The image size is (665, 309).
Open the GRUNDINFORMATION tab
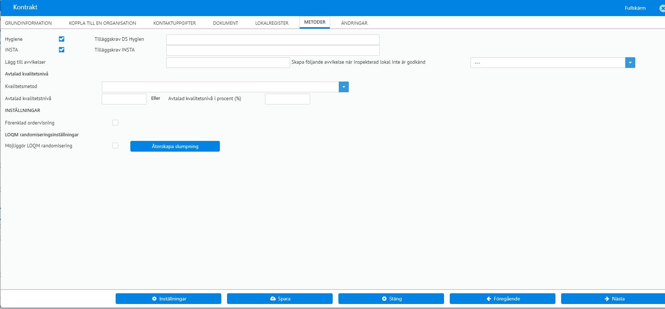(28, 23)
